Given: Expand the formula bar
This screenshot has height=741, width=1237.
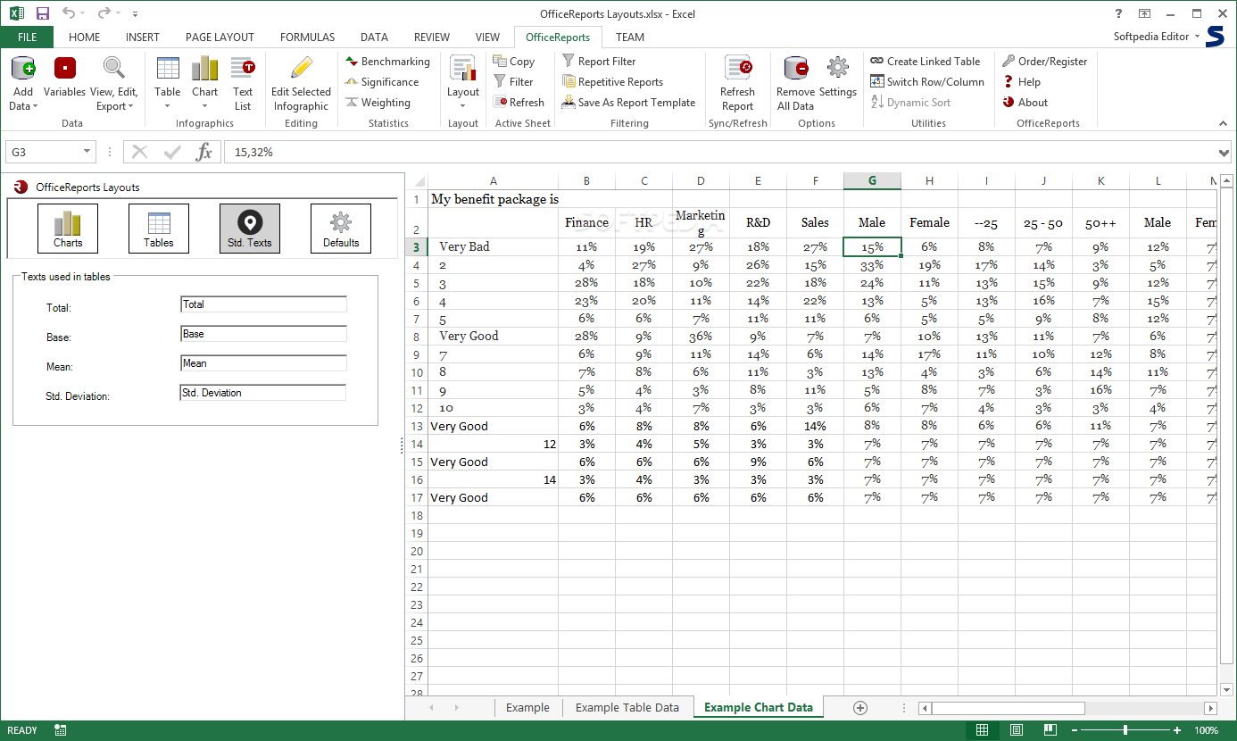Looking at the screenshot, I should coord(1224,153).
